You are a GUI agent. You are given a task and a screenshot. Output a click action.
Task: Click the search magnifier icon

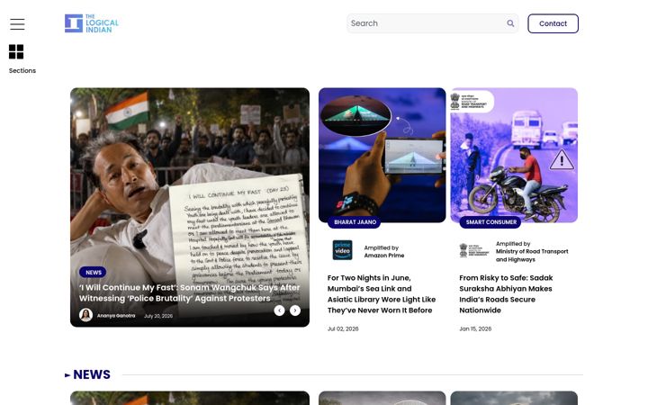[510, 23]
